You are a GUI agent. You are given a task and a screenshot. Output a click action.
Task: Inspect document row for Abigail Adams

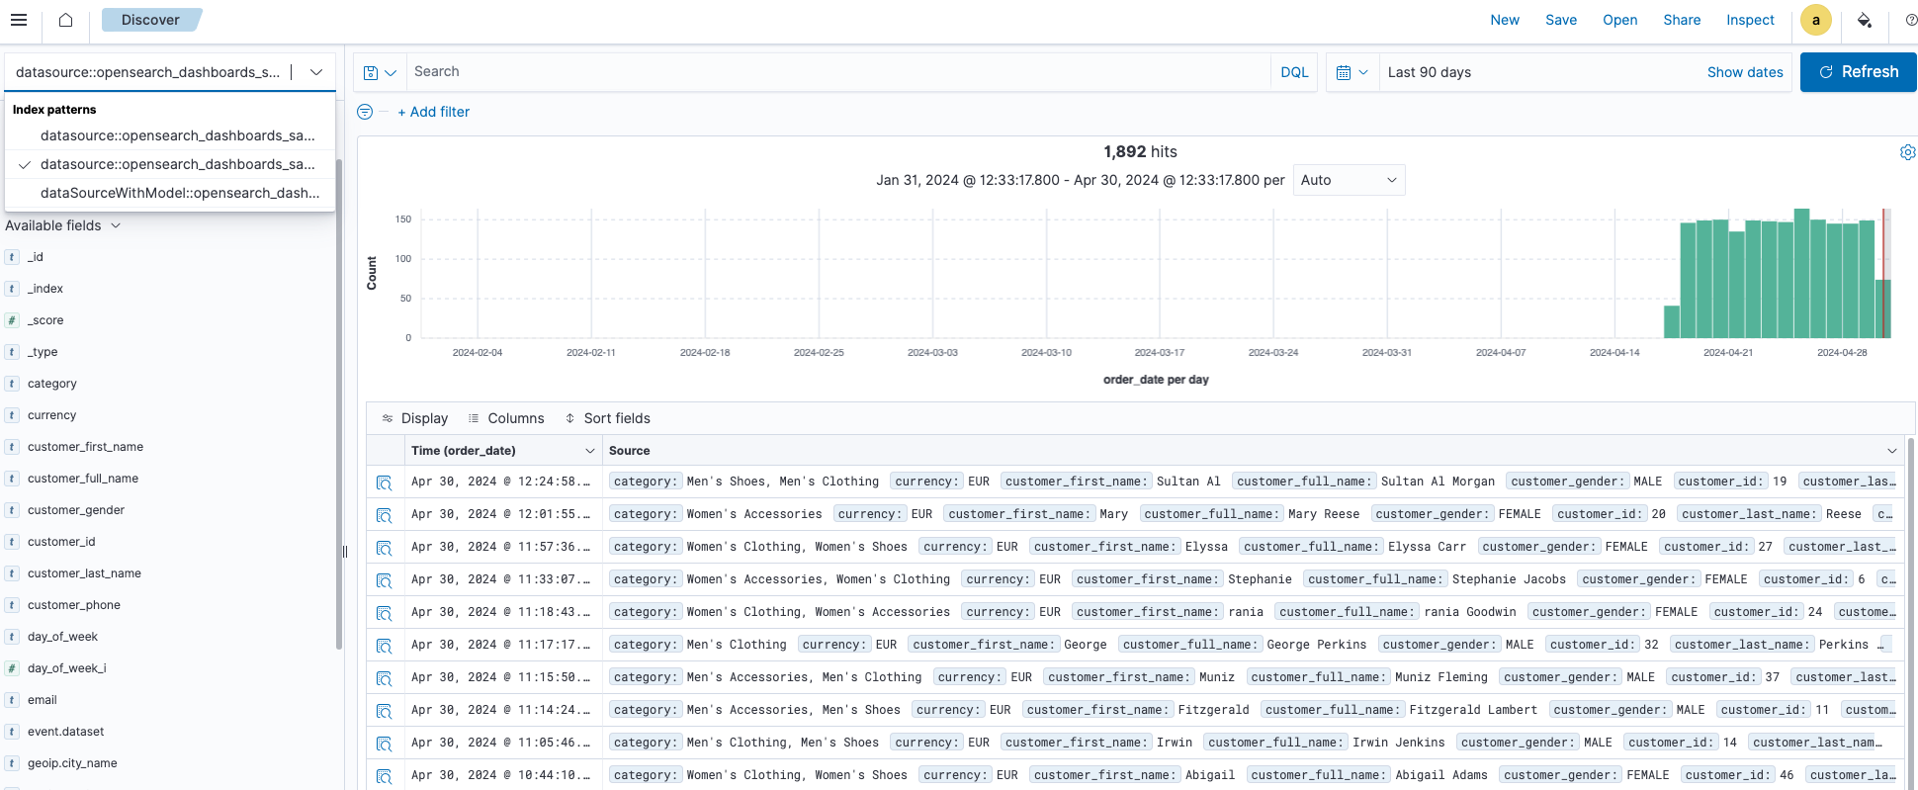coord(384,776)
